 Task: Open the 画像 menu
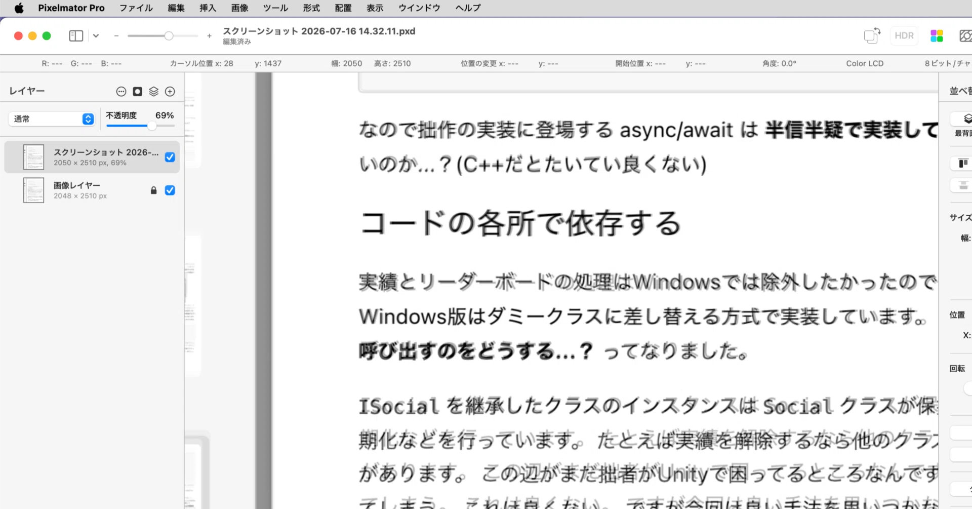click(239, 8)
